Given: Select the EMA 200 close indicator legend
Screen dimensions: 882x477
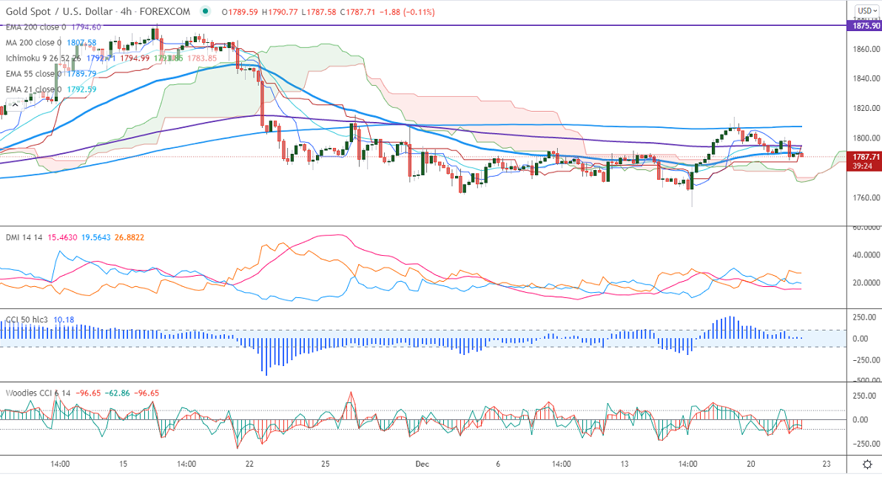Looking at the screenshot, I should [36, 27].
